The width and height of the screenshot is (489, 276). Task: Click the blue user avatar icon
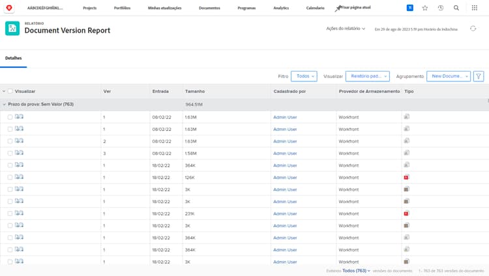click(x=409, y=8)
